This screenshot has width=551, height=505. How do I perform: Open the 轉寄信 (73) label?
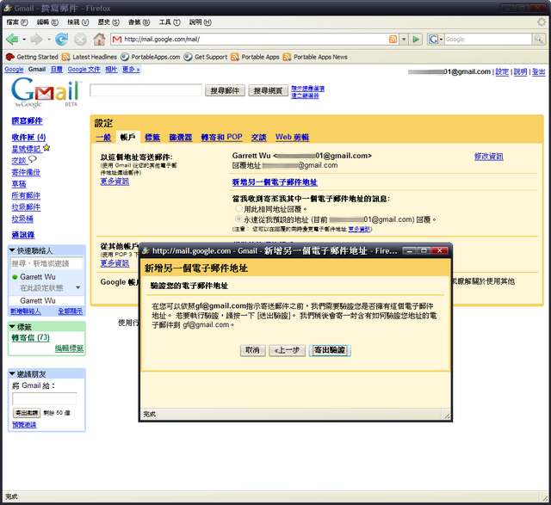[x=31, y=337]
